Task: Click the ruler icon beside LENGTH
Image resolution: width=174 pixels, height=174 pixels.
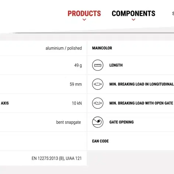Action: 98,65
